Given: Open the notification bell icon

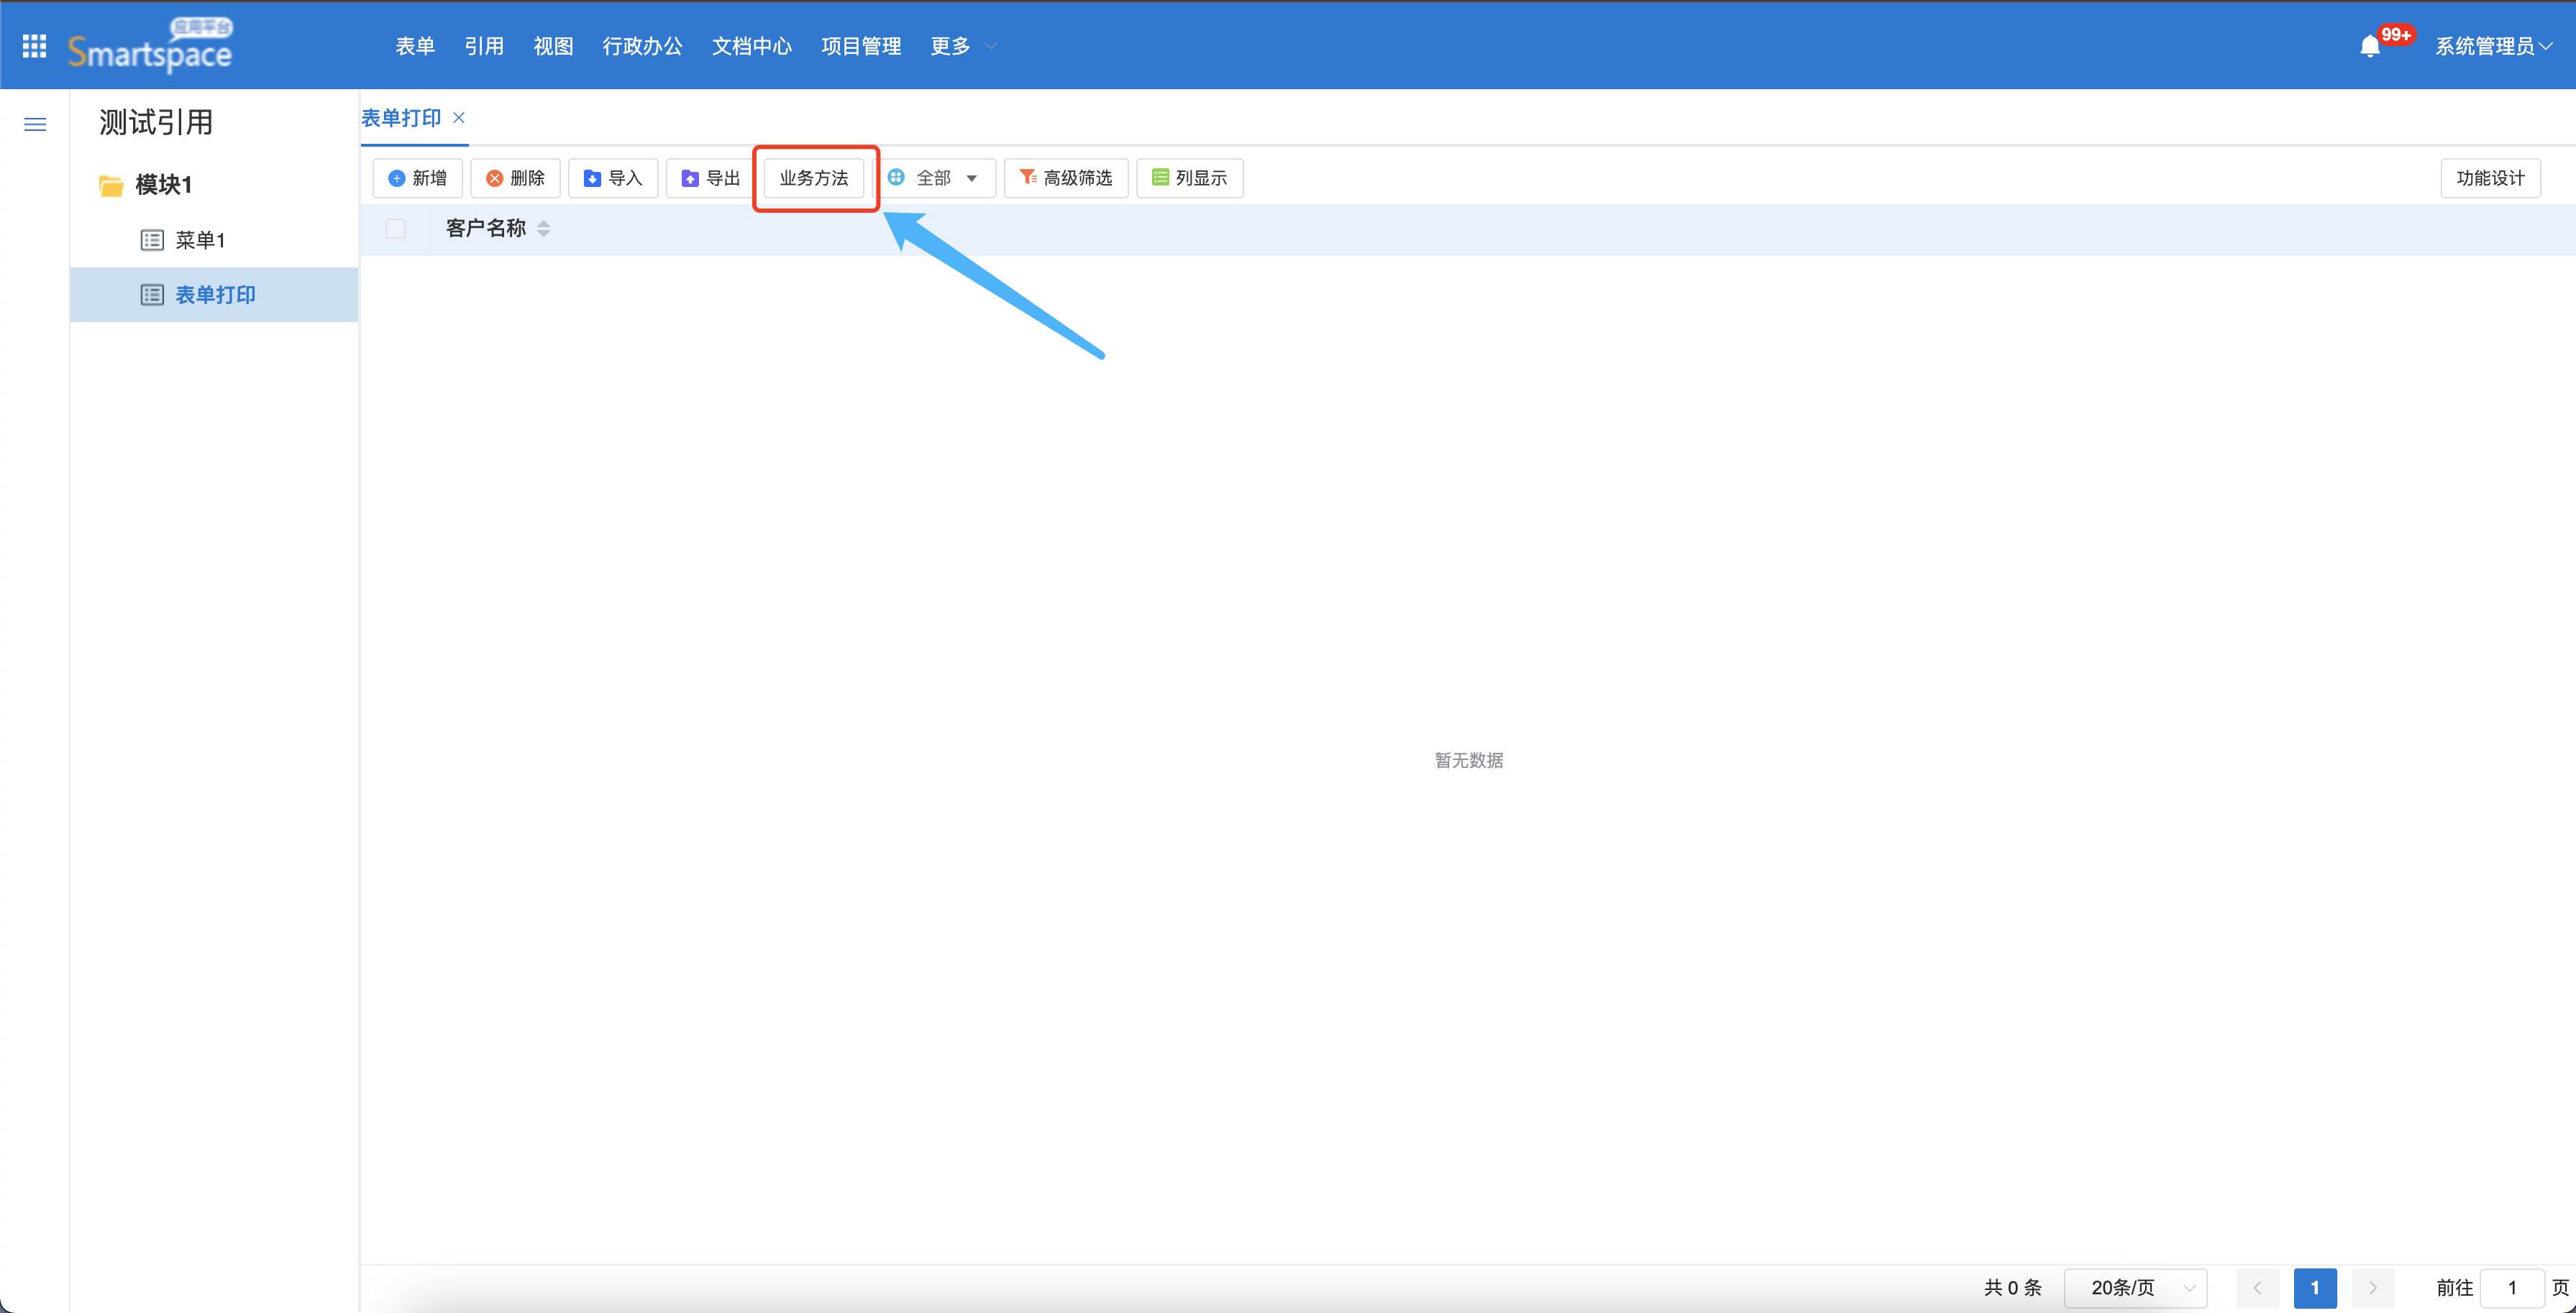Looking at the screenshot, I should coord(2369,46).
